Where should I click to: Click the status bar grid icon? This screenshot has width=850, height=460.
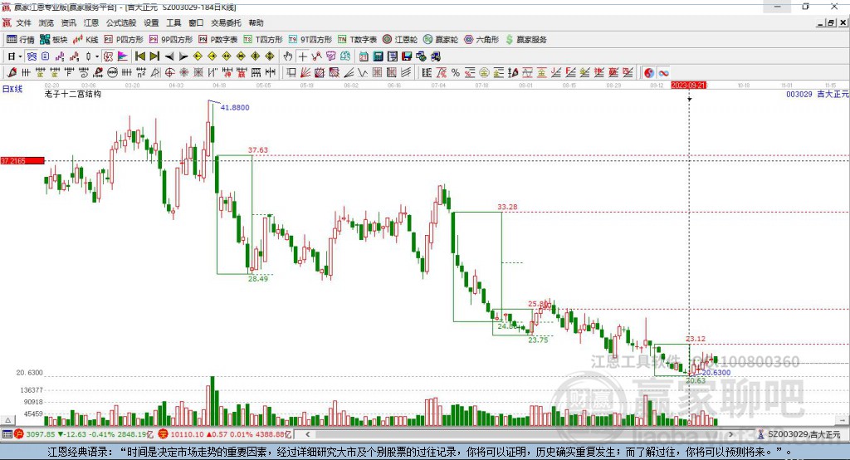(7, 434)
